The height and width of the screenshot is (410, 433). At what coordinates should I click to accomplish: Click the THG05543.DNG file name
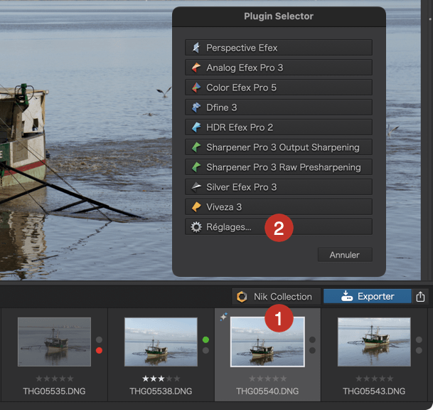click(374, 391)
